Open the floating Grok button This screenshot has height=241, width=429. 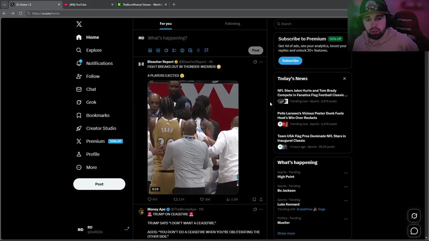pyautogui.click(x=414, y=216)
